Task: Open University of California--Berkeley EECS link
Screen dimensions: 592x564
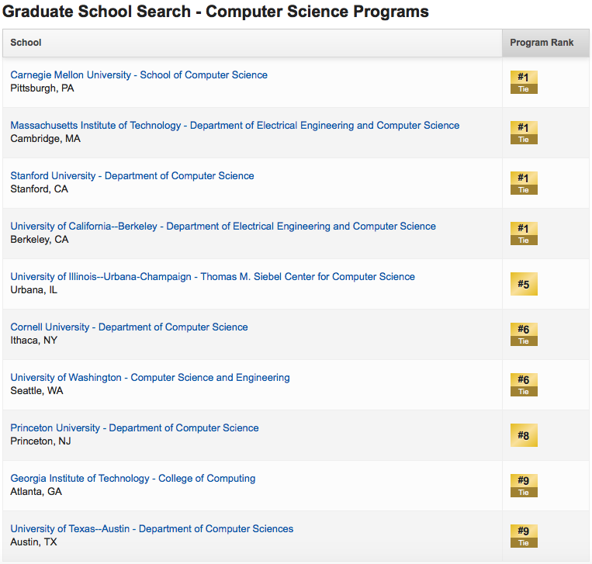Action: point(223,226)
